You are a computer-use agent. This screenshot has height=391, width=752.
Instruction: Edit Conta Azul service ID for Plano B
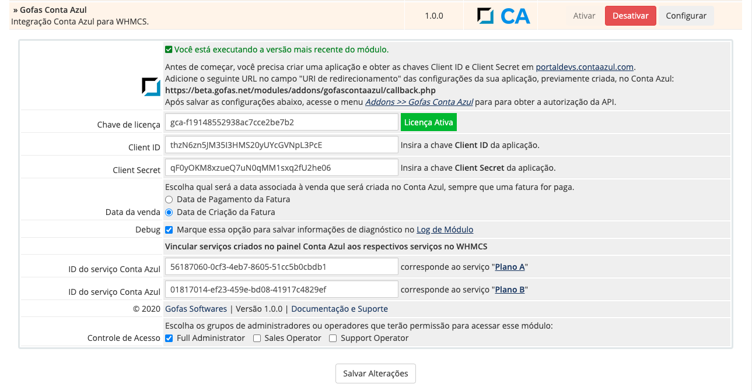point(281,290)
